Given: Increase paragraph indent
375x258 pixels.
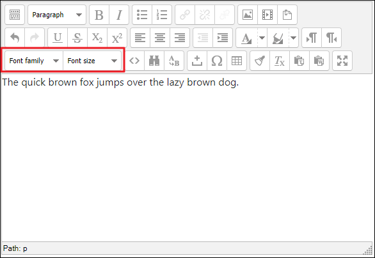Looking at the screenshot, I should [x=223, y=38].
